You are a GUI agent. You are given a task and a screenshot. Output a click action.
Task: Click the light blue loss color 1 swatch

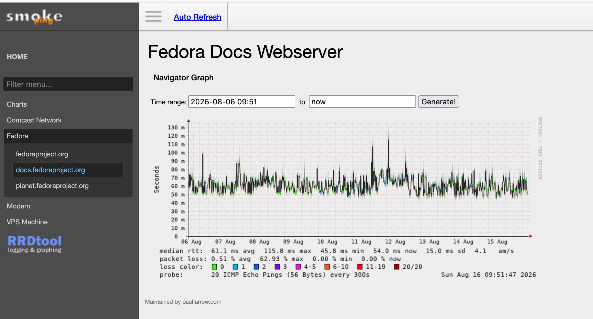(x=235, y=267)
